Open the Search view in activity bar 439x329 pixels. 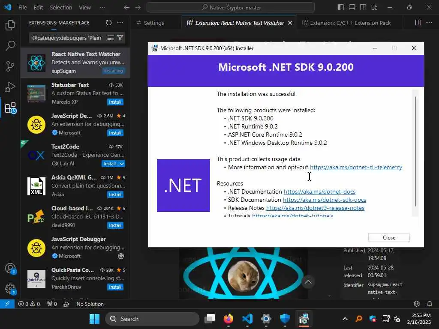[x=10, y=45]
